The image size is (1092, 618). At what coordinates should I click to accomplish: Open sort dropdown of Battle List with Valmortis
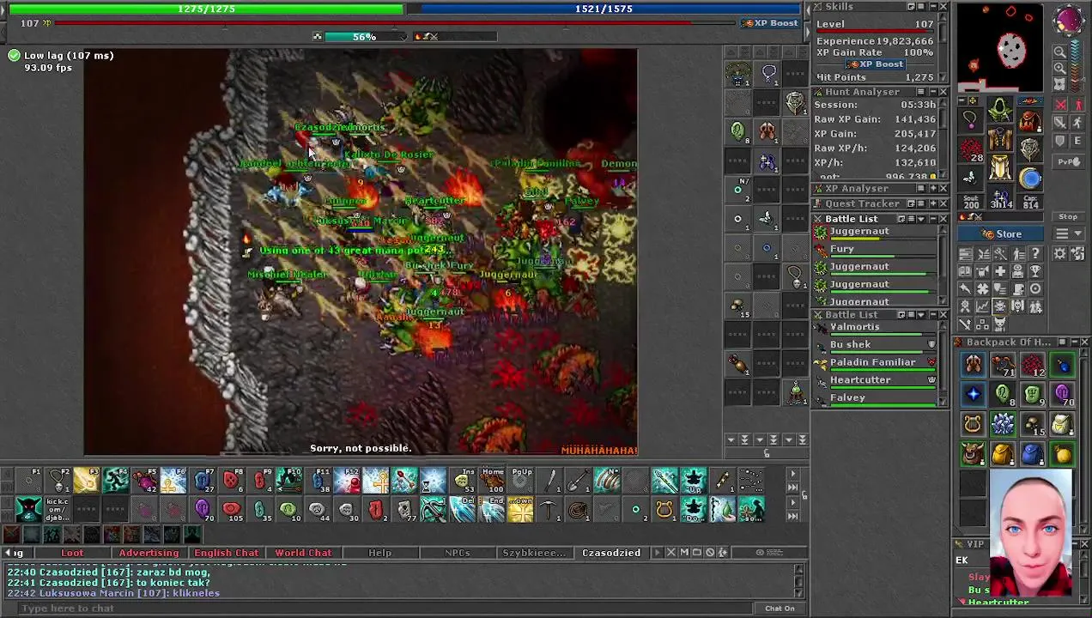tap(919, 315)
